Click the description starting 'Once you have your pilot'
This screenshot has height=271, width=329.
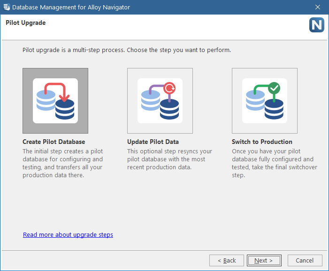[275, 163]
